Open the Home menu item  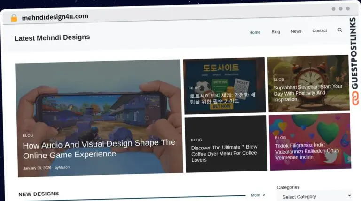(x=255, y=32)
